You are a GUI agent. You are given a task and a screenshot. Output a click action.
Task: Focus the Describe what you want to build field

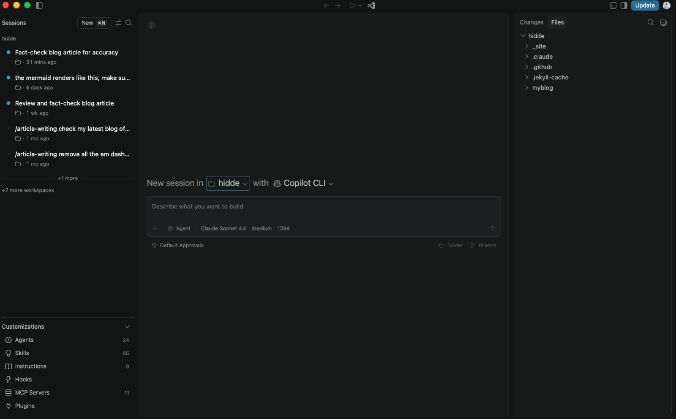pyautogui.click(x=324, y=207)
